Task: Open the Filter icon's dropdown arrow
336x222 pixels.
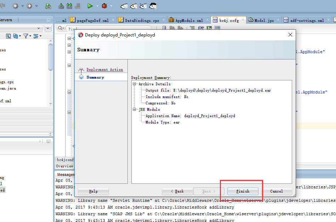Action: coord(30,36)
